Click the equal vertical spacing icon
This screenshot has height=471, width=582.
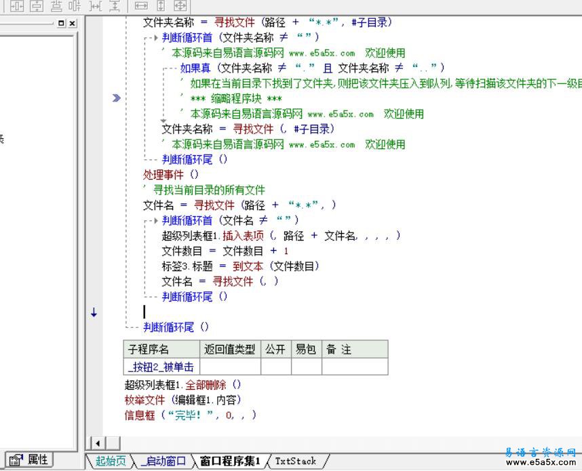[115, 6]
